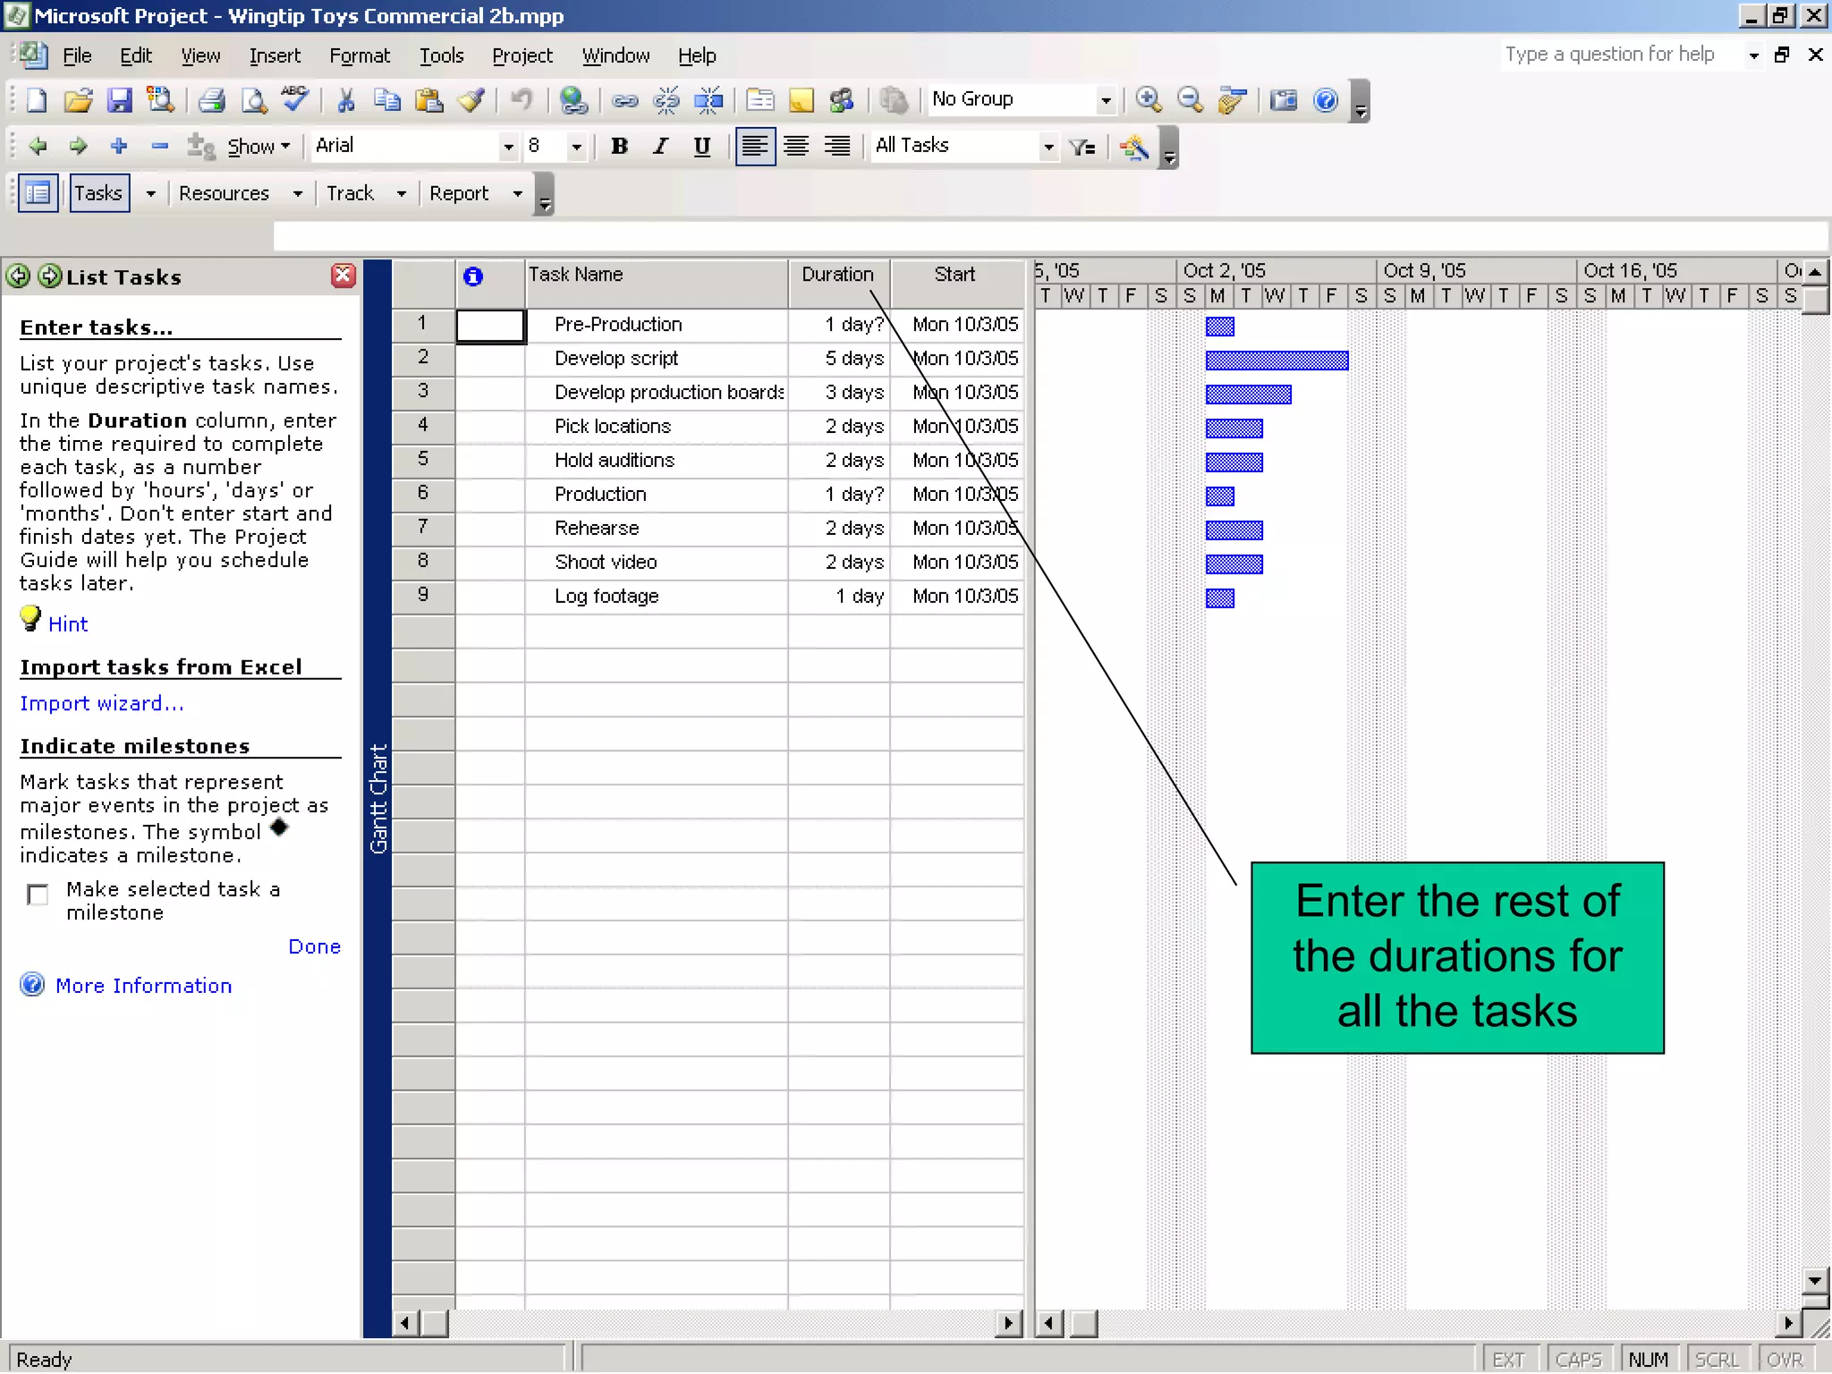Save the project with the floppy disk icon
Viewport: 1832px width, 1374px height.
point(120,99)
